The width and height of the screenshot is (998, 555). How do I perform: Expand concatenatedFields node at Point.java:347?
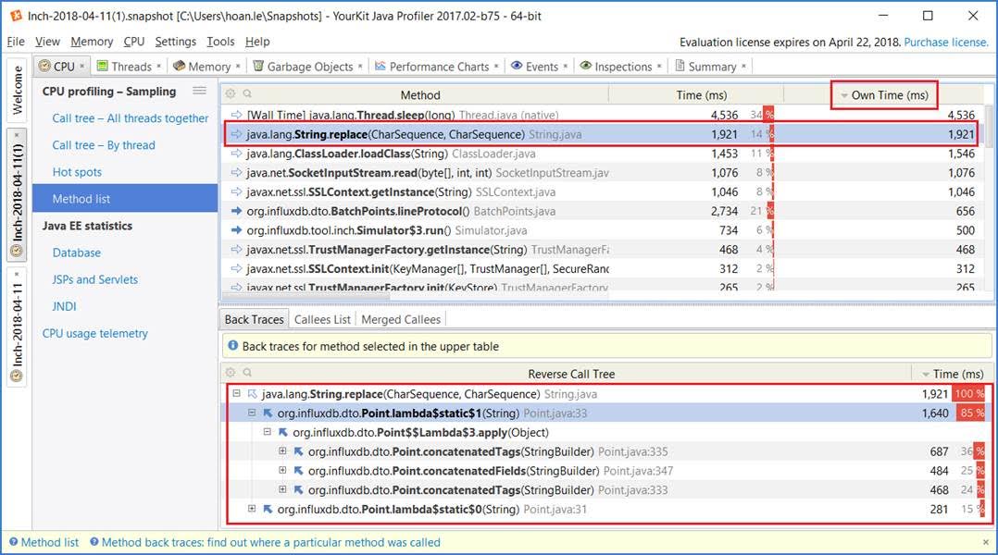[282, 471]
